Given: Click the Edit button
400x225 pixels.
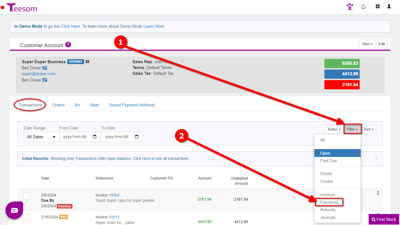Looking at the screenshot, I should pyautogui.click(x=382, y=44).
